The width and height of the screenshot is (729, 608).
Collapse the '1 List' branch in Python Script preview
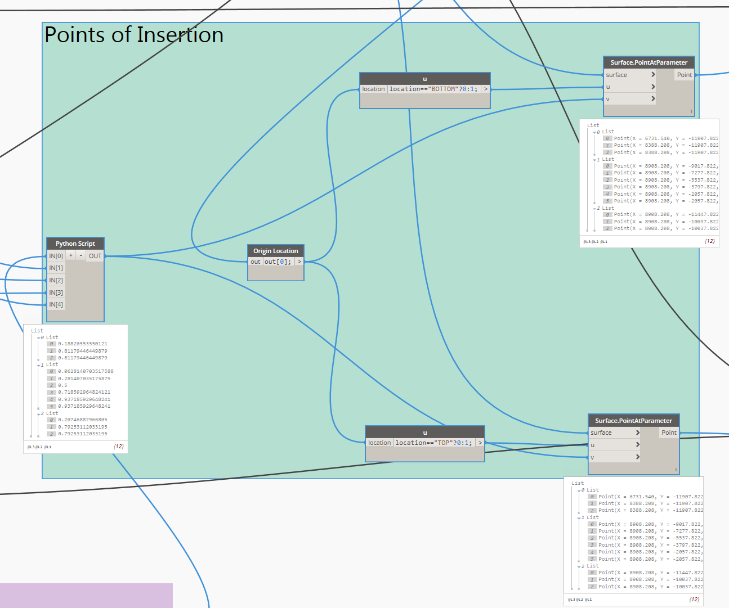[x=38, y=365]
